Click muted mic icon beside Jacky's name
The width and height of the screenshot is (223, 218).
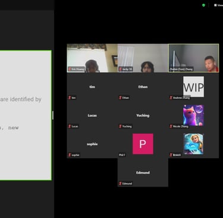coord(120,69)
